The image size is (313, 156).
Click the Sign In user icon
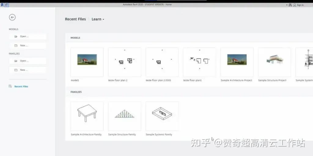coord(294,5)
